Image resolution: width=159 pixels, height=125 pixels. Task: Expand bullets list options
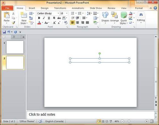point(76,13)
